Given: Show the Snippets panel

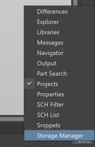Looking at the screenshot, I should [59, 125].
